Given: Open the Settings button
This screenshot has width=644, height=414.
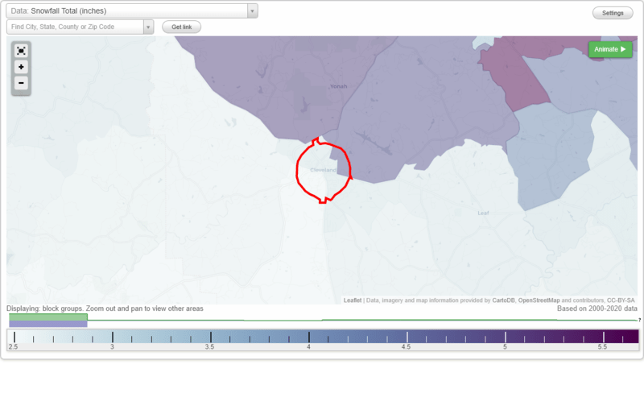Looking at the screenshot, I should click(613, 13).
